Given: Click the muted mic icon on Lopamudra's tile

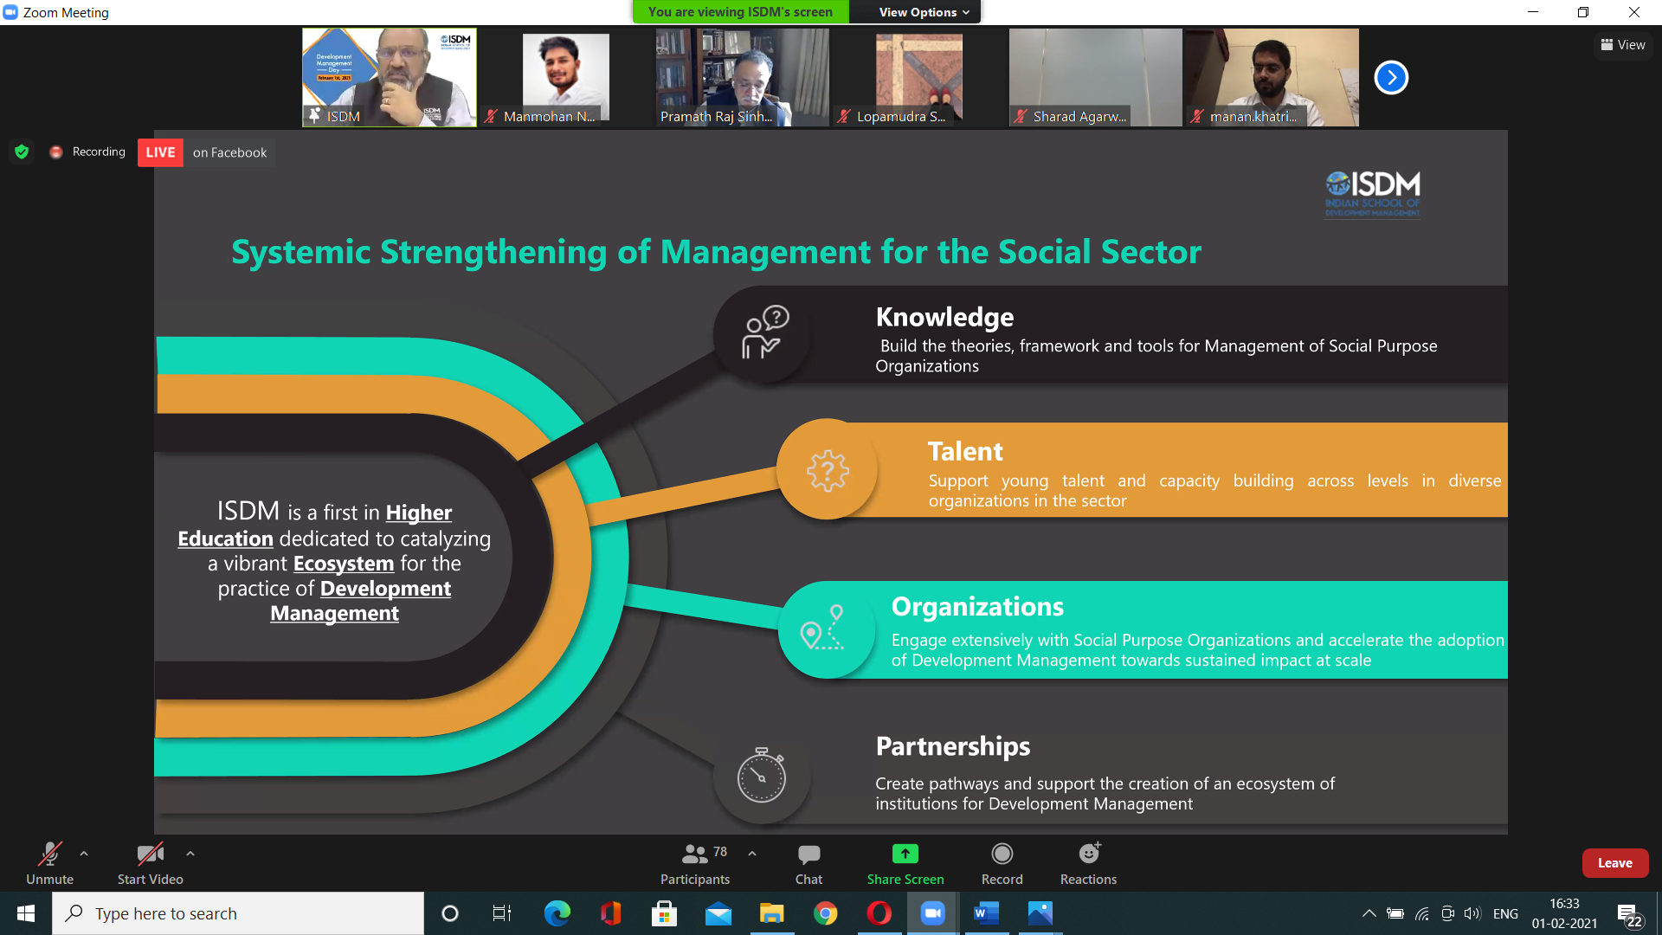Looking at the screenshot, I should [844, 115].
